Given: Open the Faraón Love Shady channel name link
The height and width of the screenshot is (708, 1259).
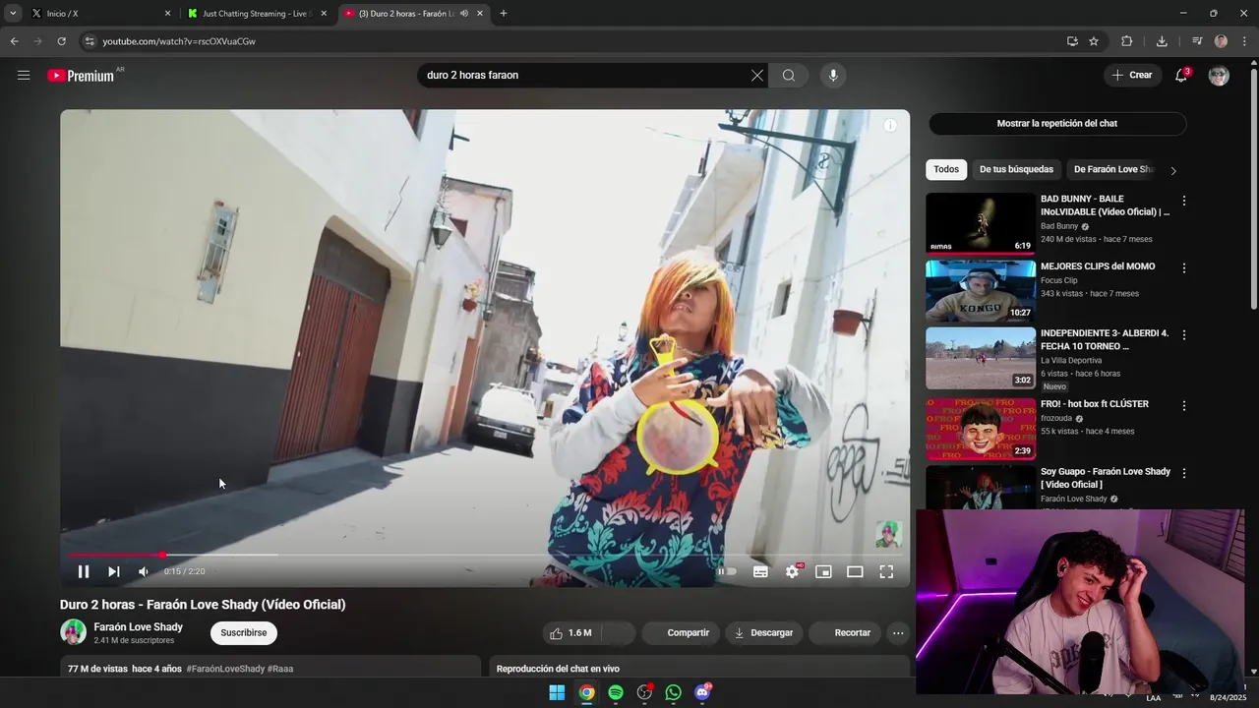Looking at the screenshot, I should tap(138, 626).
